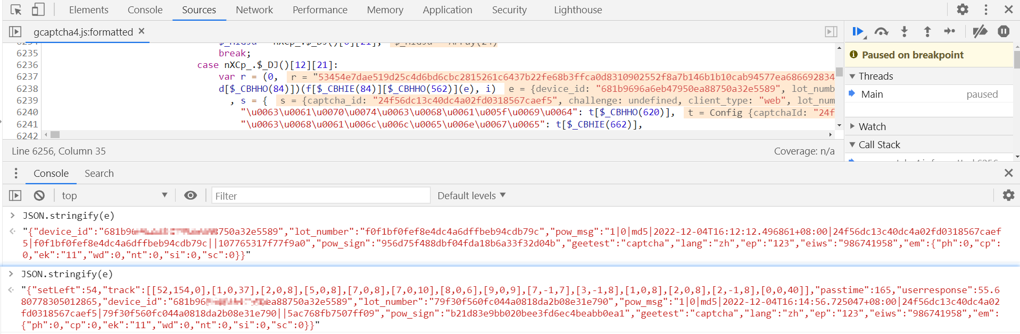This screenshot has height=334, width=1020.
Task: Open the Search drawer tab
Action: point(99,173)
